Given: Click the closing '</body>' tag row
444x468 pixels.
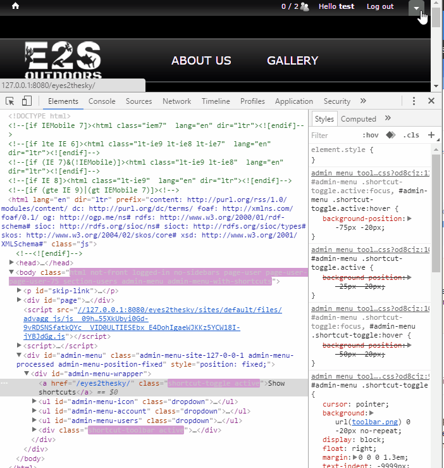Looking at the screenshot, I should click(x=30, y=459).
